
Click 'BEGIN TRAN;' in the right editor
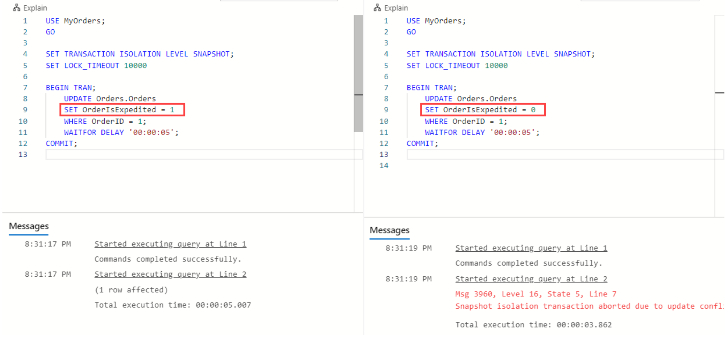pos(431,88)
